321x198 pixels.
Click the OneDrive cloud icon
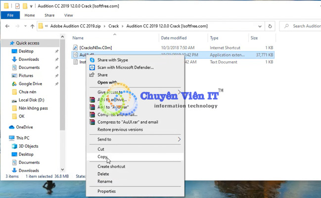coord(12,127)
